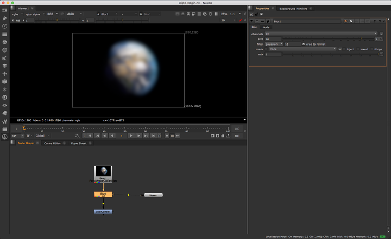Click the Read1 node thumbnail
The height and width of the screenshot is (239, 391).
click(103, 171)
